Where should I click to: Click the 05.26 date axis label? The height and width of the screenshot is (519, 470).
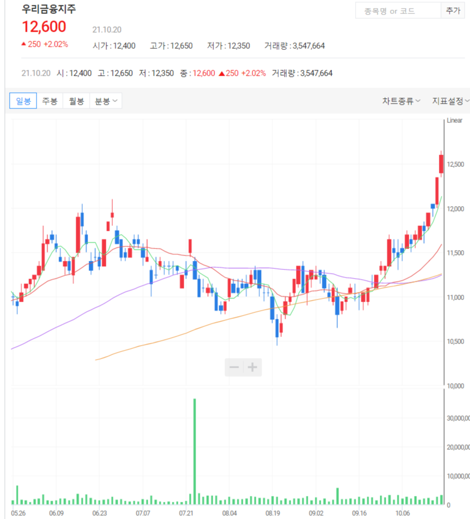point(18,513)
